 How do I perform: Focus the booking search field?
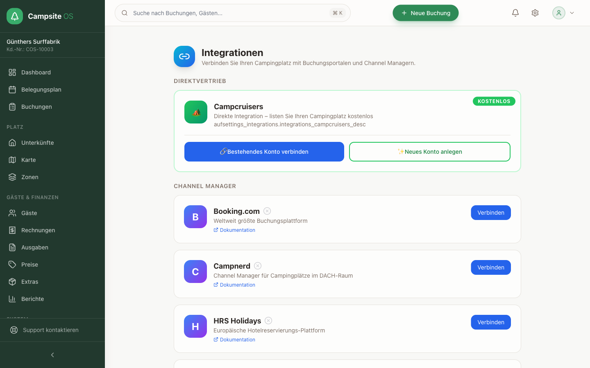[x=233, y=13]
